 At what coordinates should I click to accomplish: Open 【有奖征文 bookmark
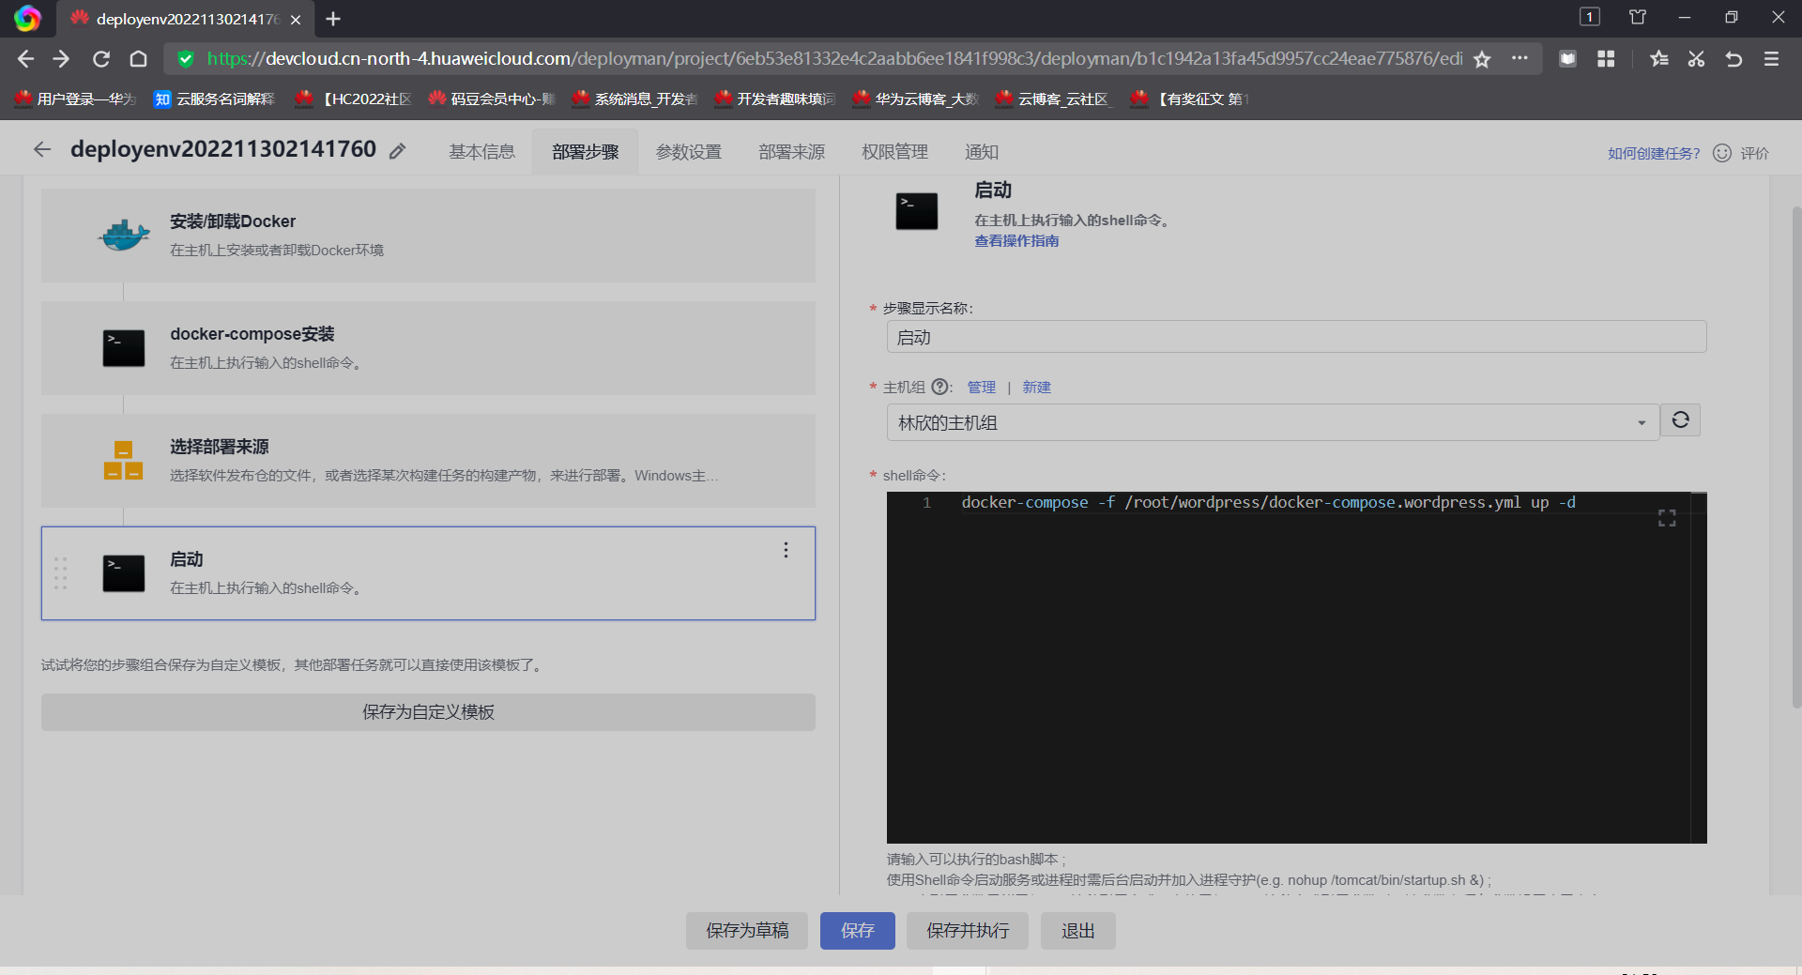(1189, 99)
